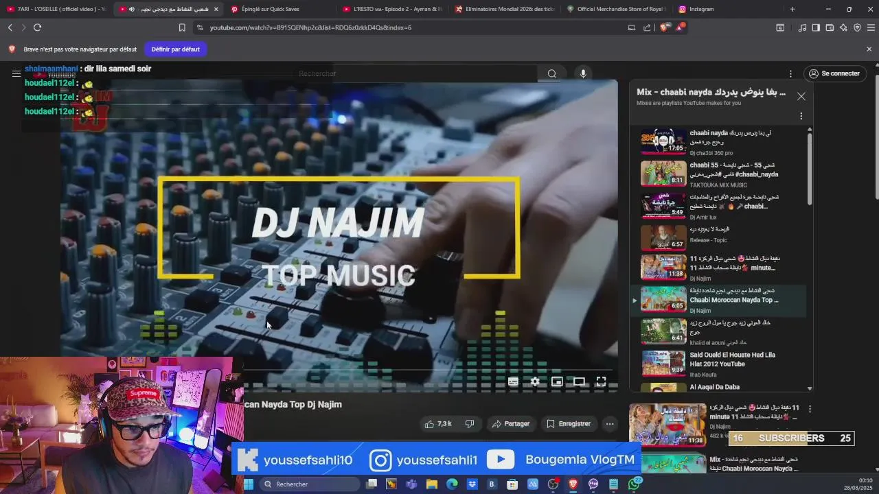Open Brave Shields lion icon

663,27
